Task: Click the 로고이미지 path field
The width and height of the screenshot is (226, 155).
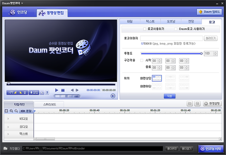Action: pos(171,38)
